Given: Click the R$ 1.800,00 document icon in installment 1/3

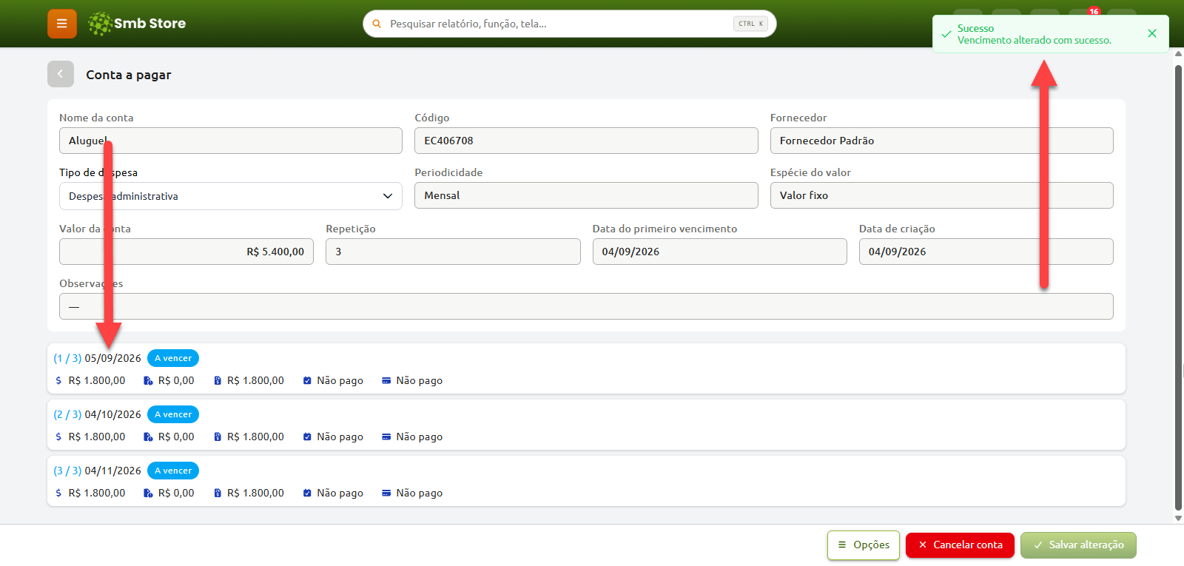Looking at the screenshot, I should tap(218, 380).
